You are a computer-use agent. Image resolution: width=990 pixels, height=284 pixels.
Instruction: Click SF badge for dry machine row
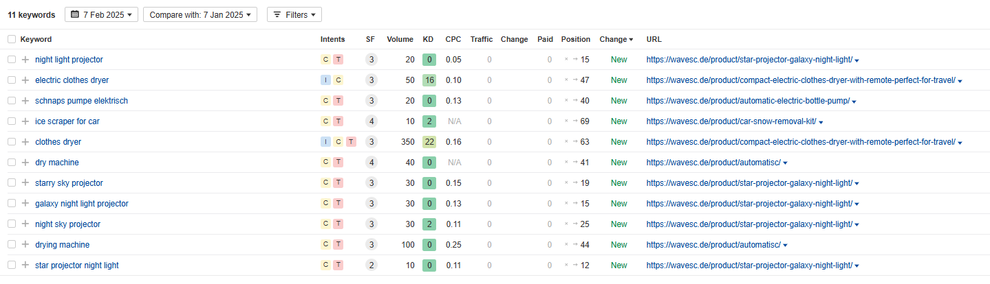tap(371, 163)
